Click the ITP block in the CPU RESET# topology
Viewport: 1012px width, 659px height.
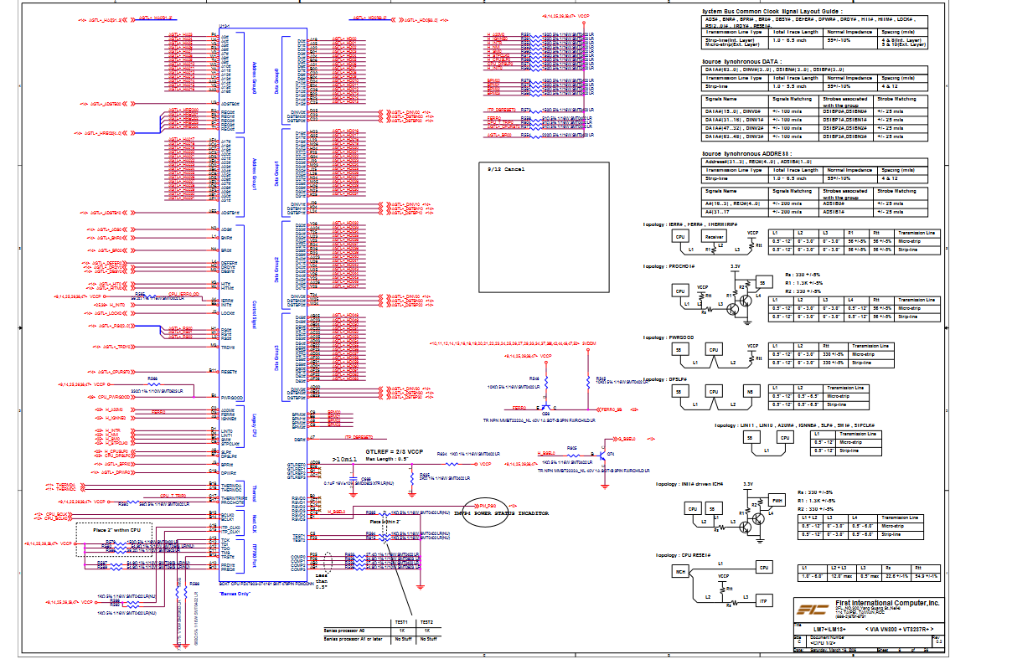pyautogui.click(x=763, y=601)
